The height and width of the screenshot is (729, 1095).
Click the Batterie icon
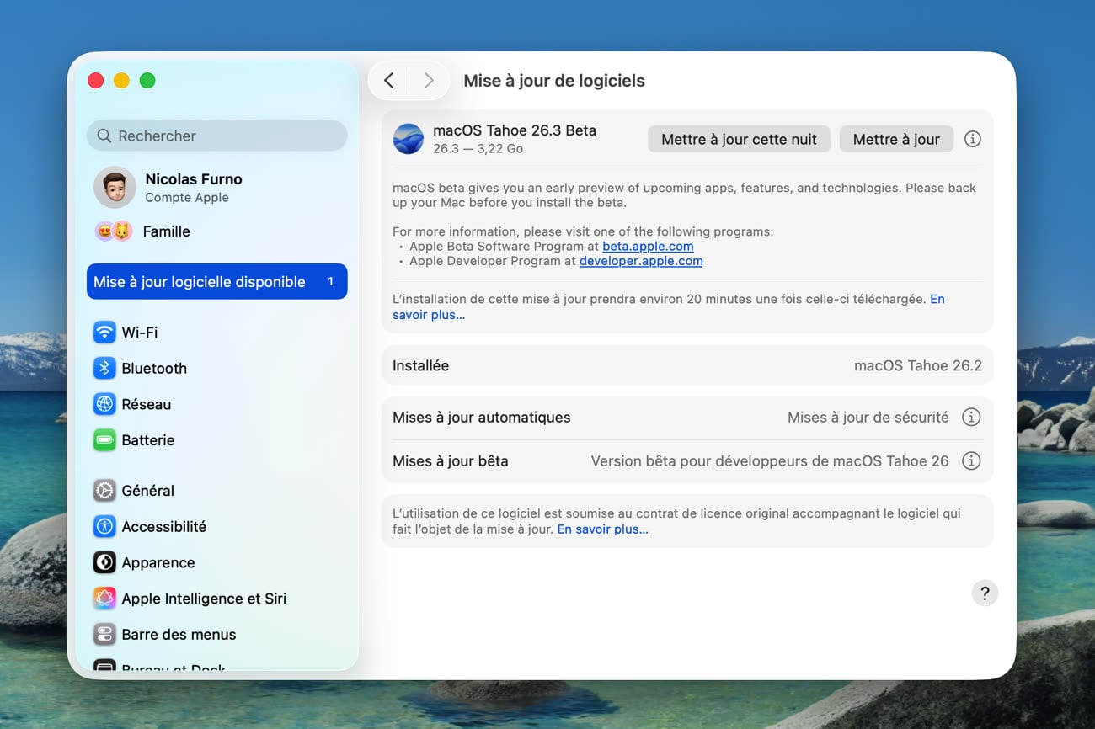(104, 440)
